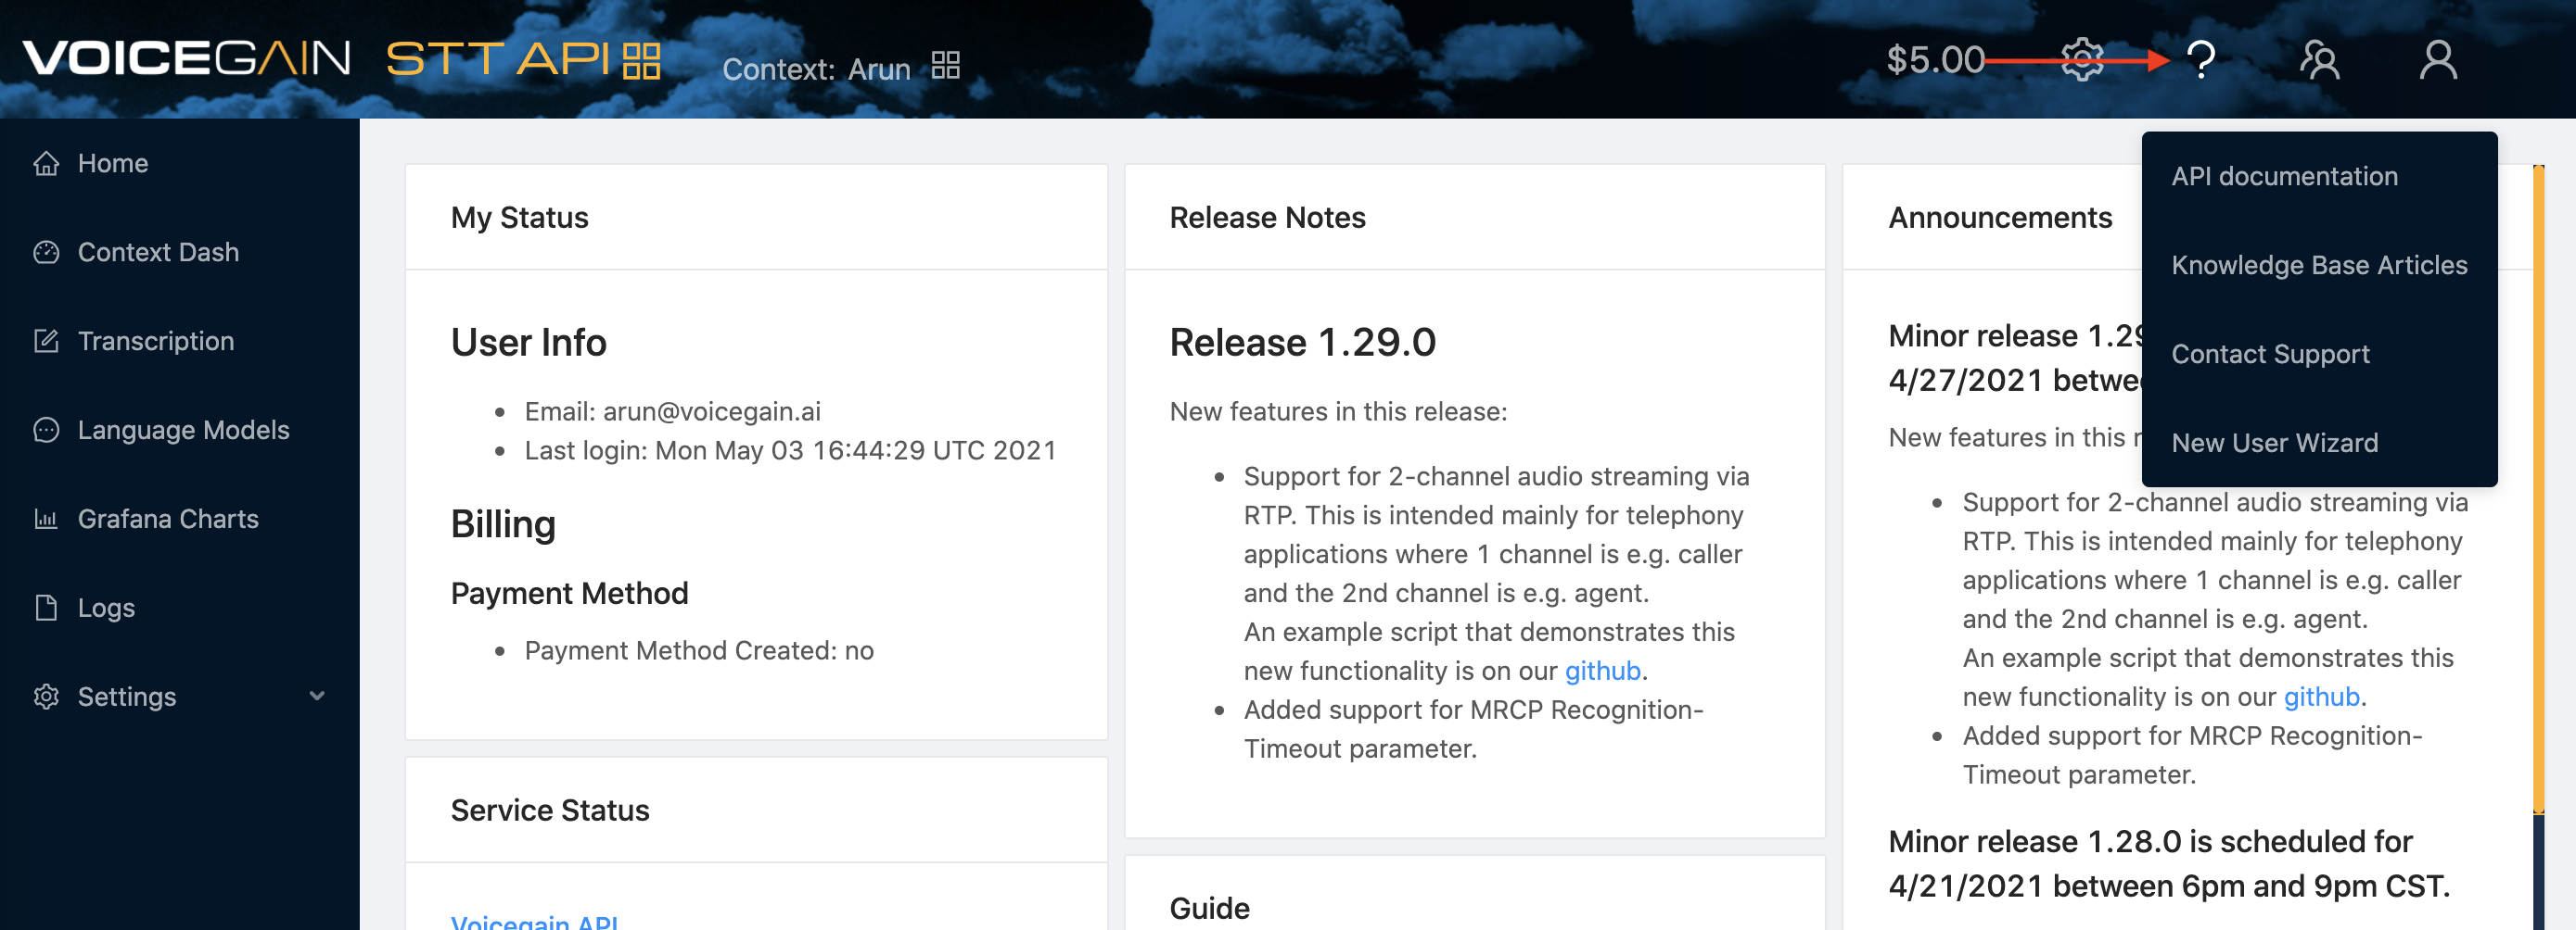Open the user profile icon
The height and width of the screenshot is (930, 2576).
pyautogui.click(x=2438, y=60)
